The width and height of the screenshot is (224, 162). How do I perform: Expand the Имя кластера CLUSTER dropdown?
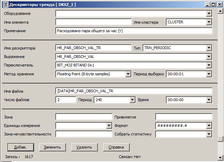pyautogui.click(x=209, y=22)
